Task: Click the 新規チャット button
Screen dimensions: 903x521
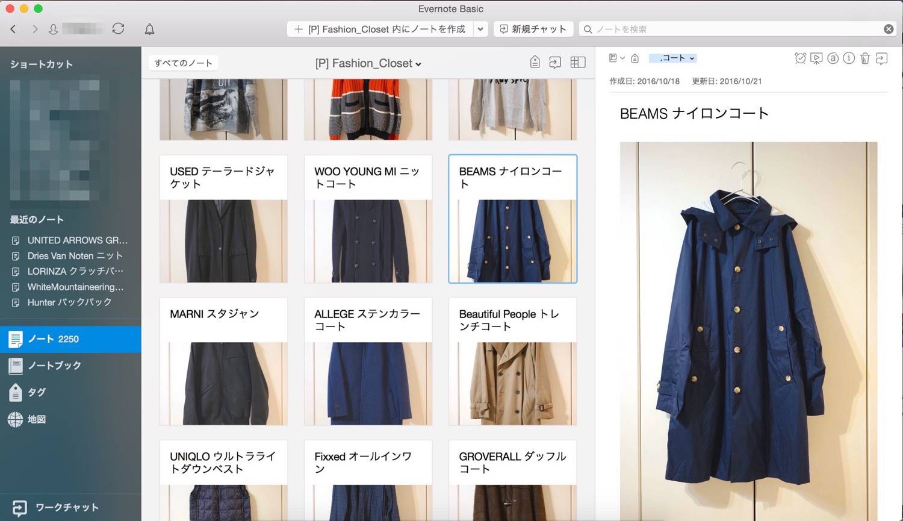Action: [533, 29]
